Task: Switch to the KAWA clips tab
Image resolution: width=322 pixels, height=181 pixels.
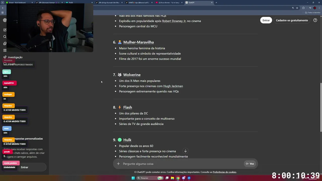Action: coord(139,3)
